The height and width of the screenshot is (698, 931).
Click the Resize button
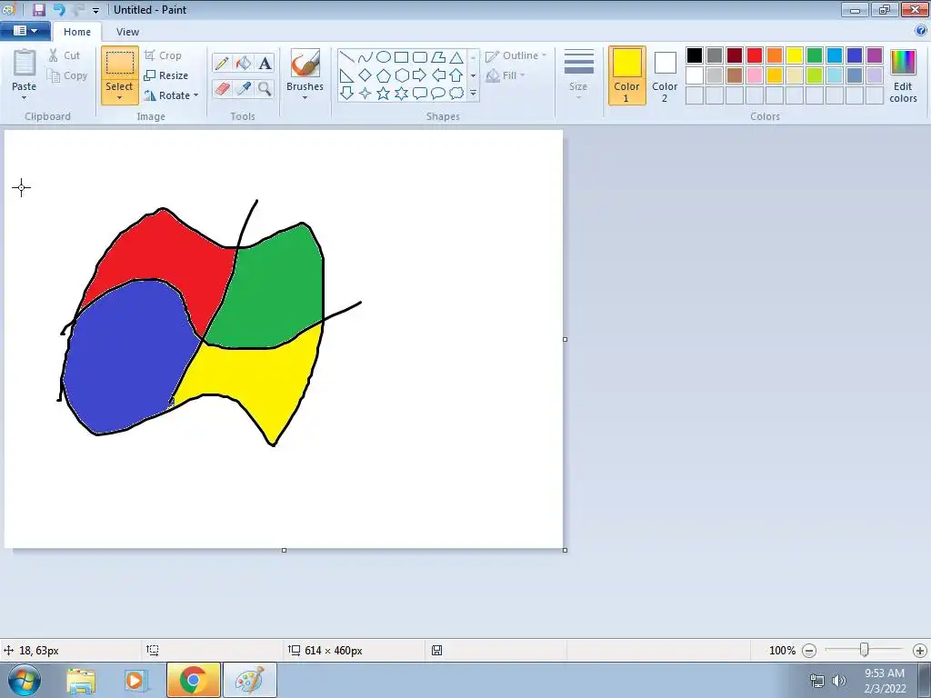click(166, 75)
